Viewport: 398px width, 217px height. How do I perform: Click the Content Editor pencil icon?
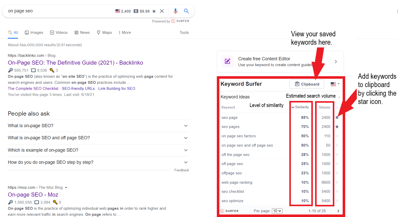228,61
